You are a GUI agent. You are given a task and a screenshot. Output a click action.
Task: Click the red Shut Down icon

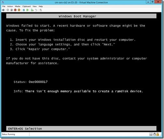coord(15,10)
